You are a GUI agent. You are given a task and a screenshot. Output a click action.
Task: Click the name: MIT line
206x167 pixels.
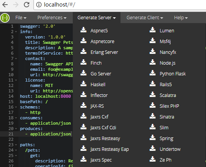pyautogui.click(x=42, y=85)
